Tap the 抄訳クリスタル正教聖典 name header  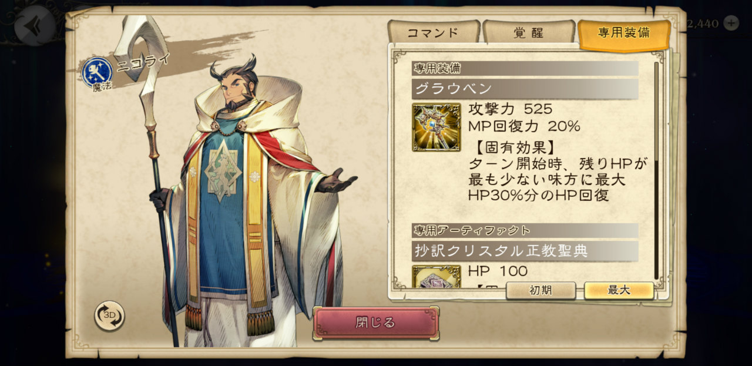[x=525, y=251]
